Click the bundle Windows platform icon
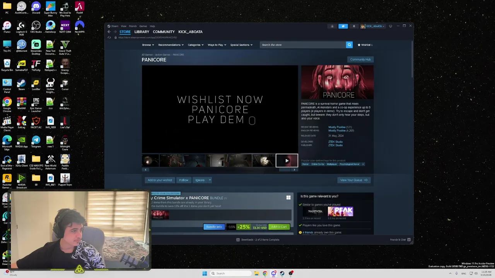Screen dimensions: 495x278 coord(288,198)
